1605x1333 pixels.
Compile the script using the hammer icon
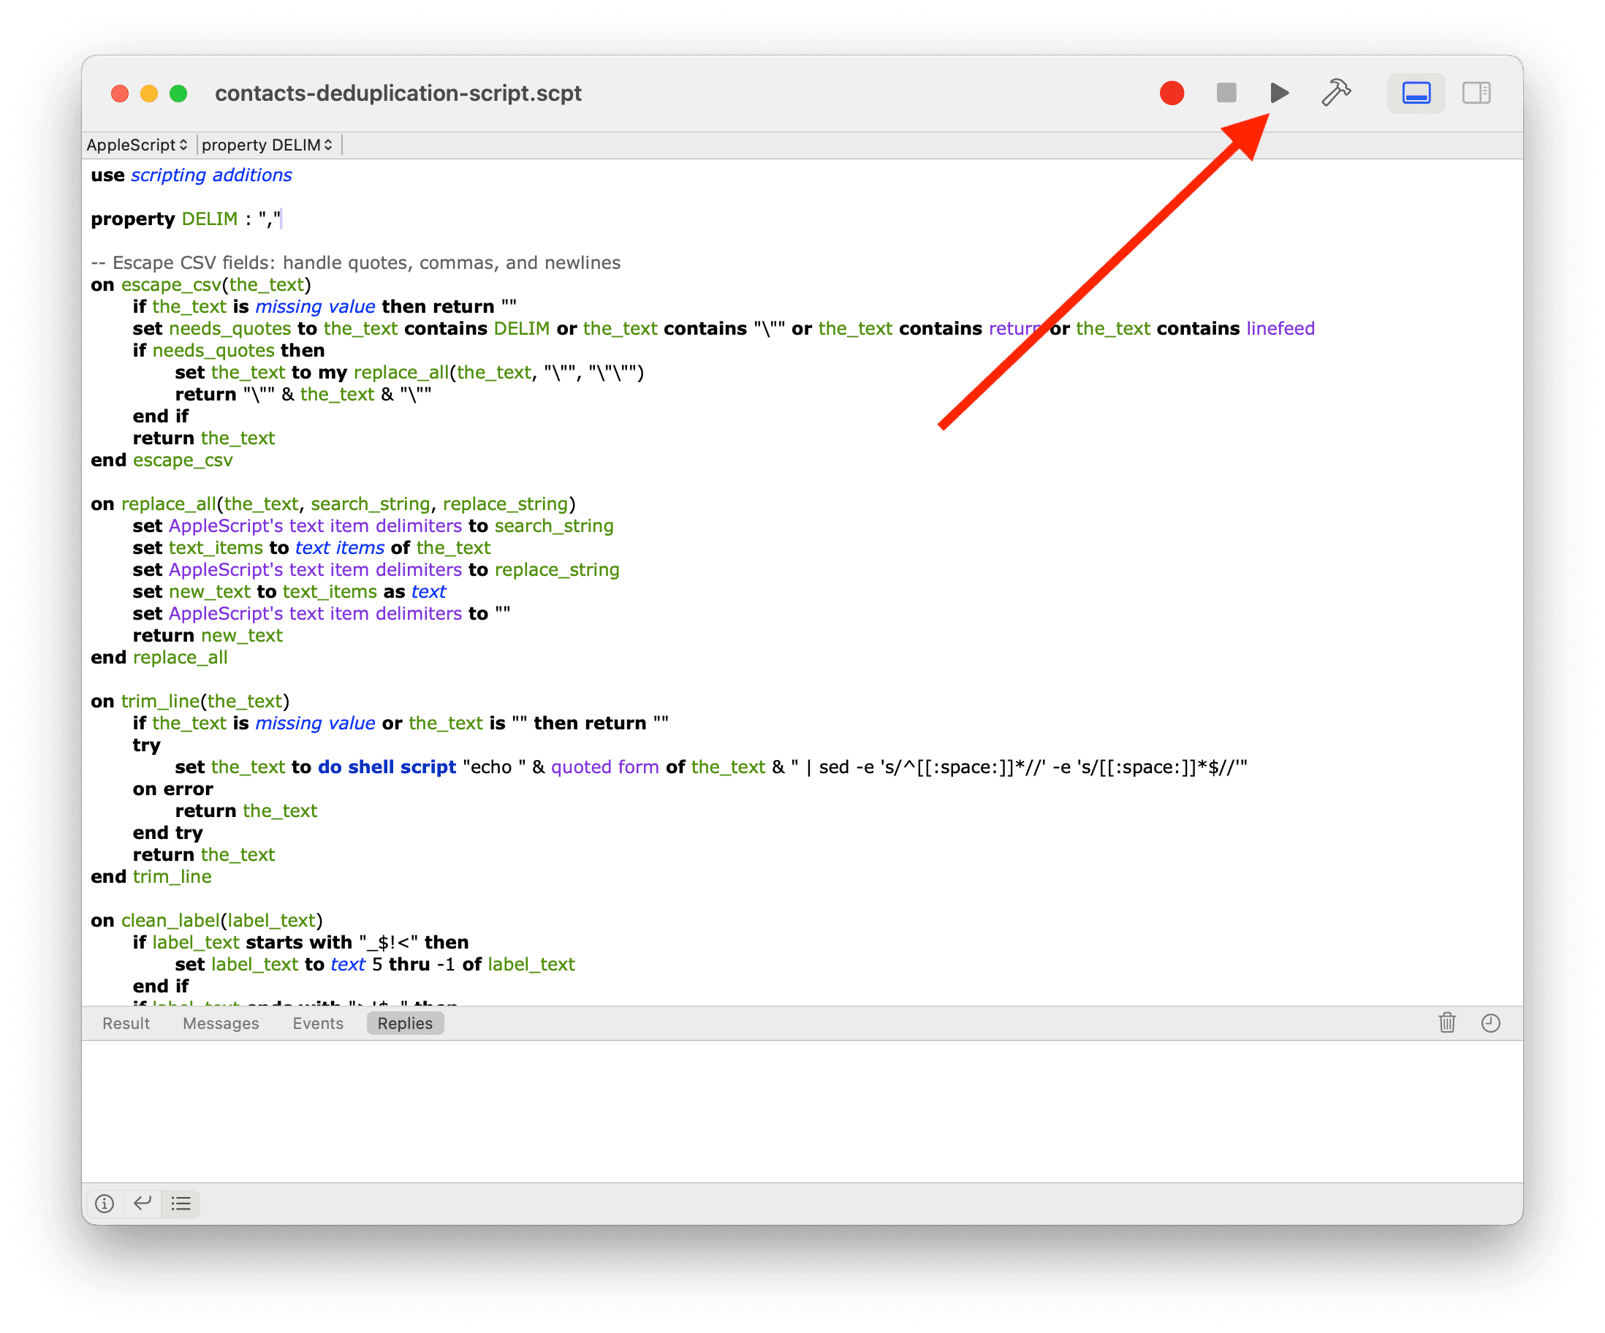pos(1337,93)
